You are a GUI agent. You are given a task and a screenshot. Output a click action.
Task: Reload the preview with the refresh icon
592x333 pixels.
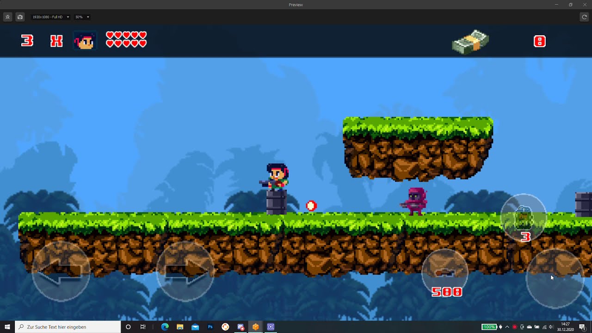click(584, 17)
